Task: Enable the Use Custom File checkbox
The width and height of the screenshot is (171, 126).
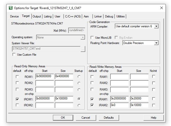Action: 14,54
